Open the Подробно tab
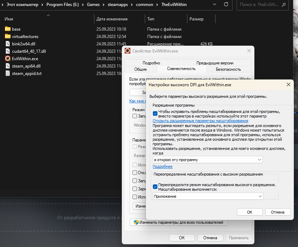298x247 pixels. (x=151, y=63)
